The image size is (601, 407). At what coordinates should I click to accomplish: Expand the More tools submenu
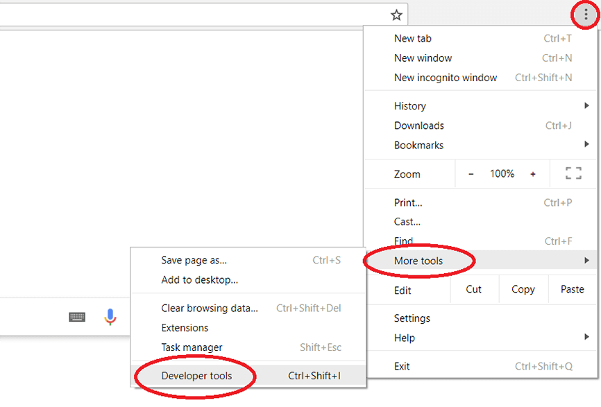click(x=418, y=261)
